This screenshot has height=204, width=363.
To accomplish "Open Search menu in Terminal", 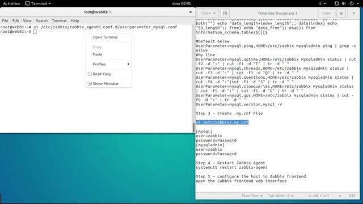I will click(41, 20).
